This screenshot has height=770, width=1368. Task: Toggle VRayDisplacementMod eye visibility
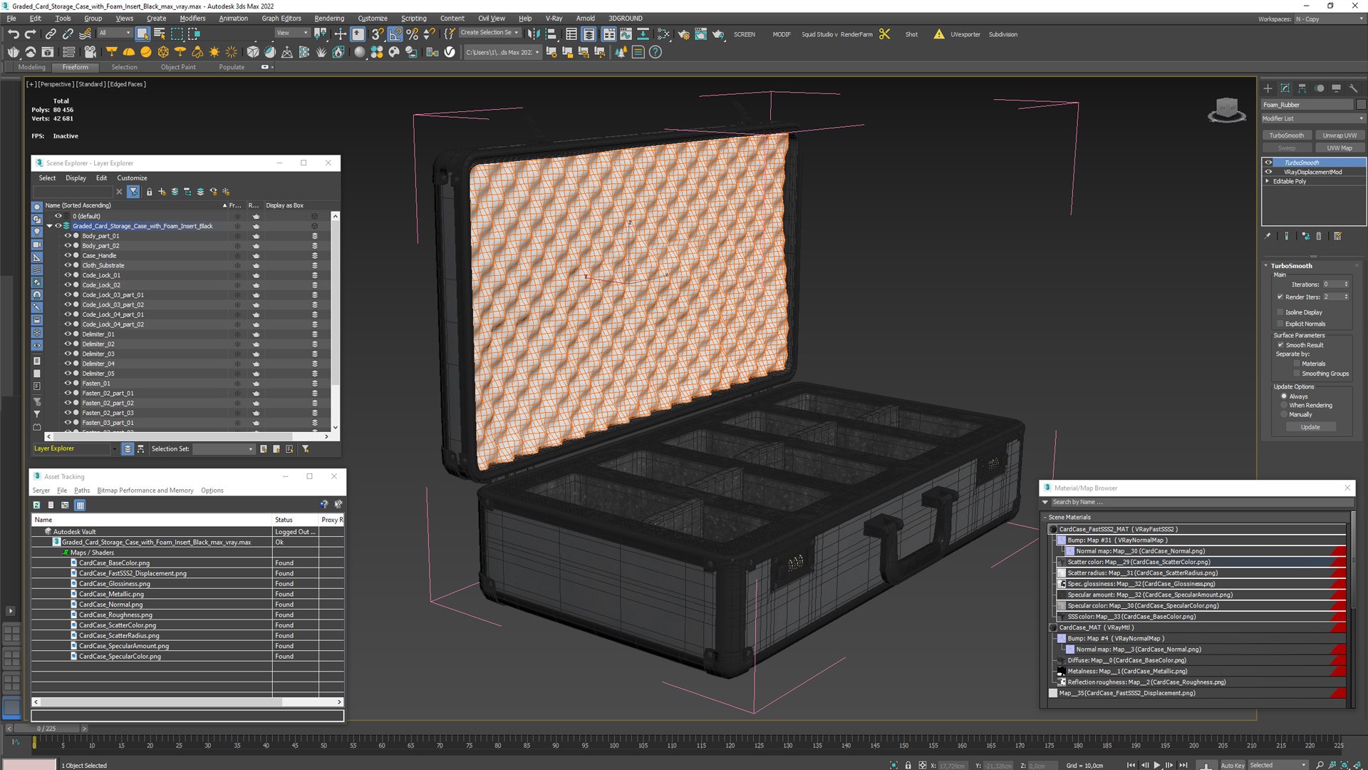(1268, 172)
